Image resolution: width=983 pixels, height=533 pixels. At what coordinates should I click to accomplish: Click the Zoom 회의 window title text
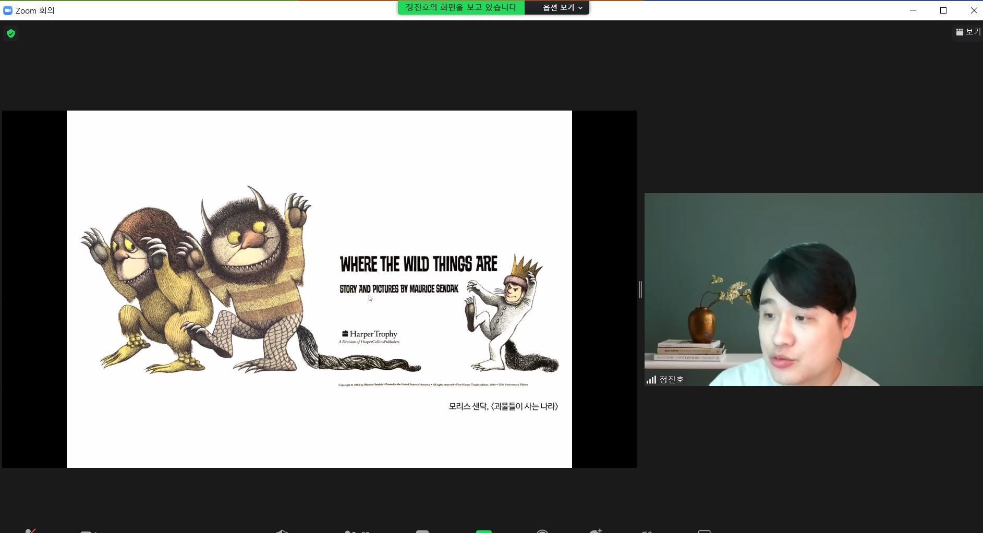[x=35, y=10]
